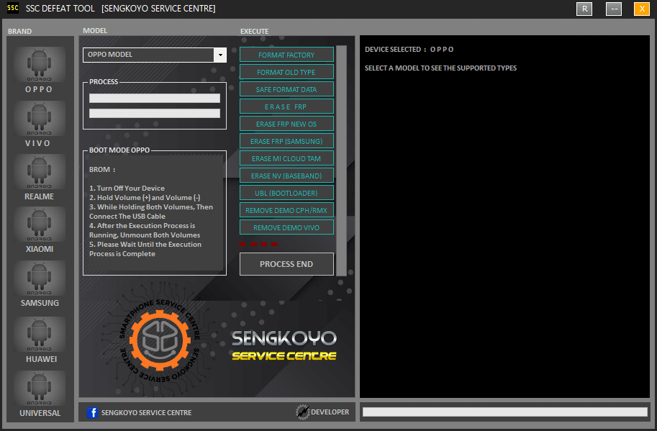The width and height of the screenshot is (657, 431).
Task: Open the SENGKOYO Facebook page icon
Action: (94, 412)
